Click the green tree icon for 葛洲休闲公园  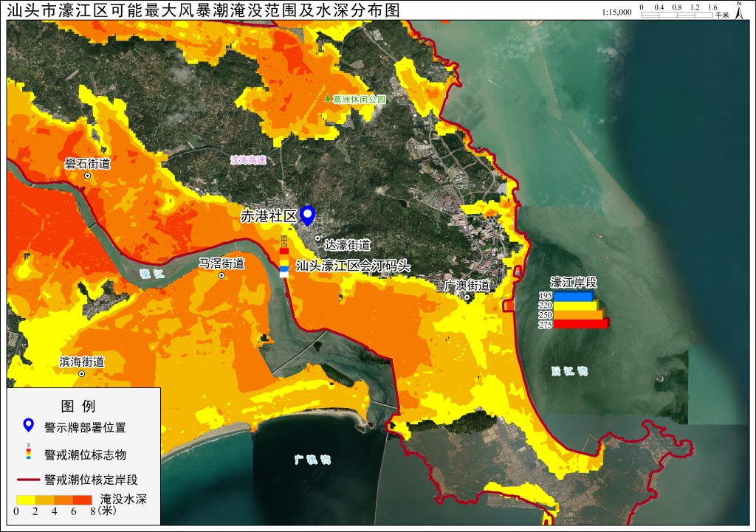[328, 99]
